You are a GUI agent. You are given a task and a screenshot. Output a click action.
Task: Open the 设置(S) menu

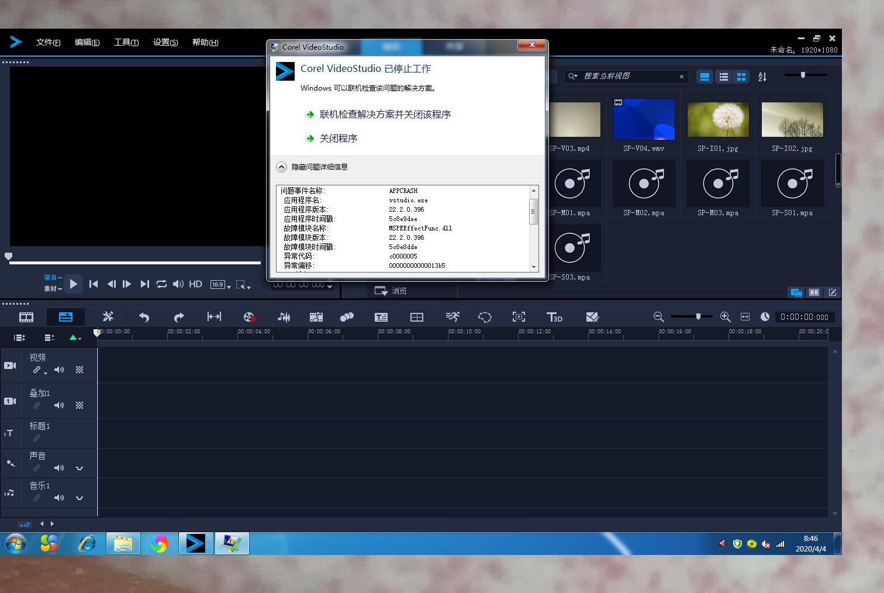[x=165, y=42]
